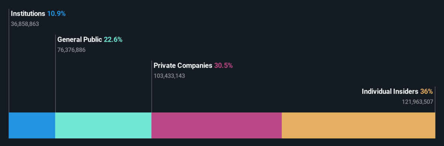Click the share count 121,963,507
Screen dimensions: 444x146
tap(418, 102)
